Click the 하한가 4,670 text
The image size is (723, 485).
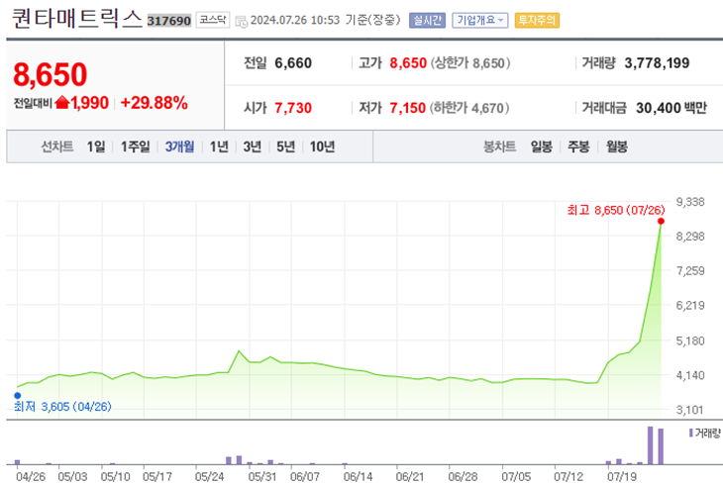point(469,108)
